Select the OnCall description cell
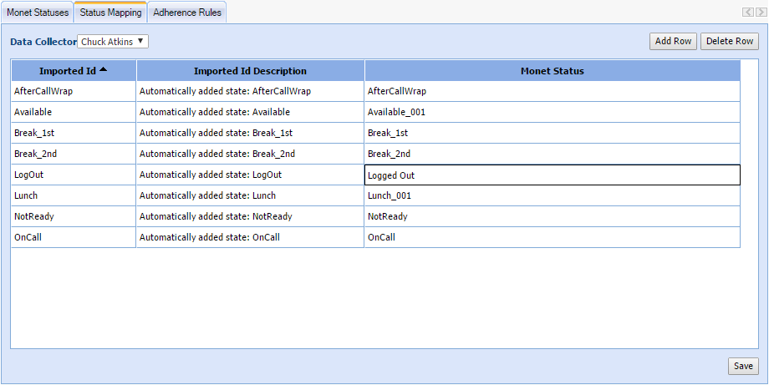This screenshot has height=385, width=769. click(x=250, y=237)
